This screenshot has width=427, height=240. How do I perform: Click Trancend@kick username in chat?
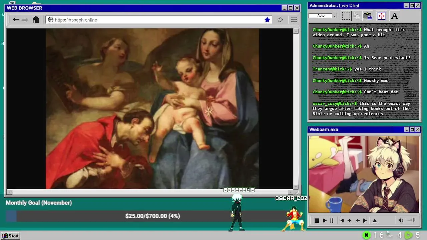click(x=332, y=69)
